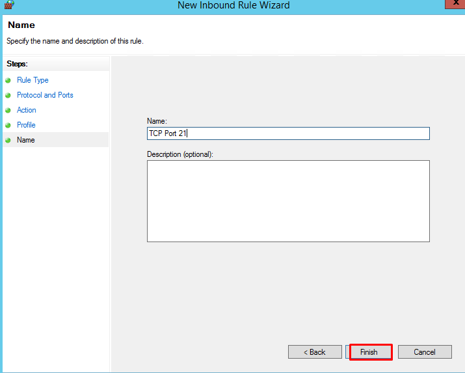Select the Profile step
This screenshot has height=373, width=465.
coord(26,125)
